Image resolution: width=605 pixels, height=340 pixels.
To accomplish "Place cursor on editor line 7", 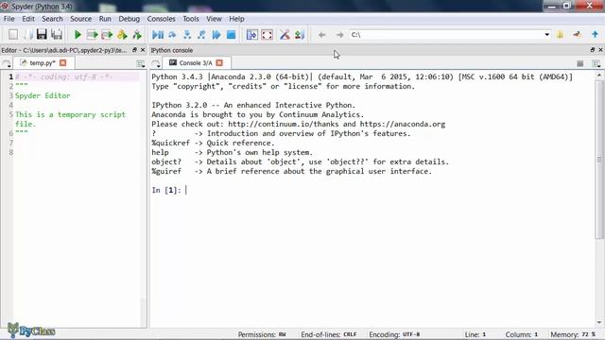I will (x=78, y=143).
